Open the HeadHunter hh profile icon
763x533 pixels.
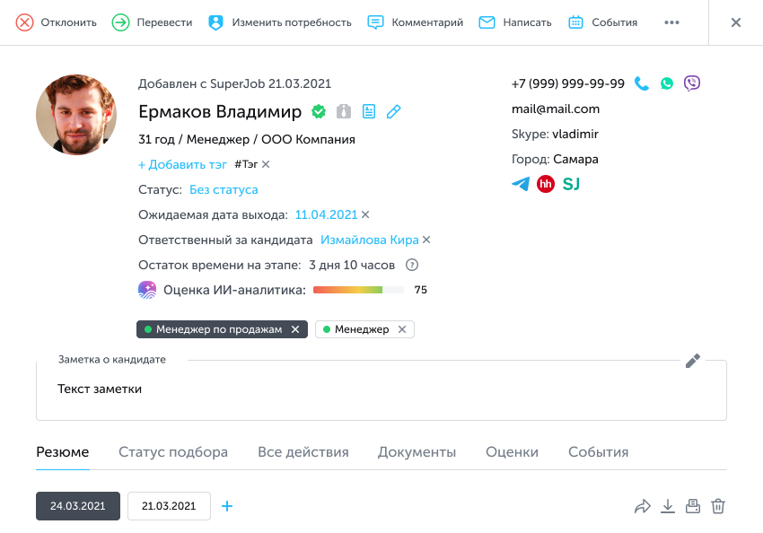[546, 184]
